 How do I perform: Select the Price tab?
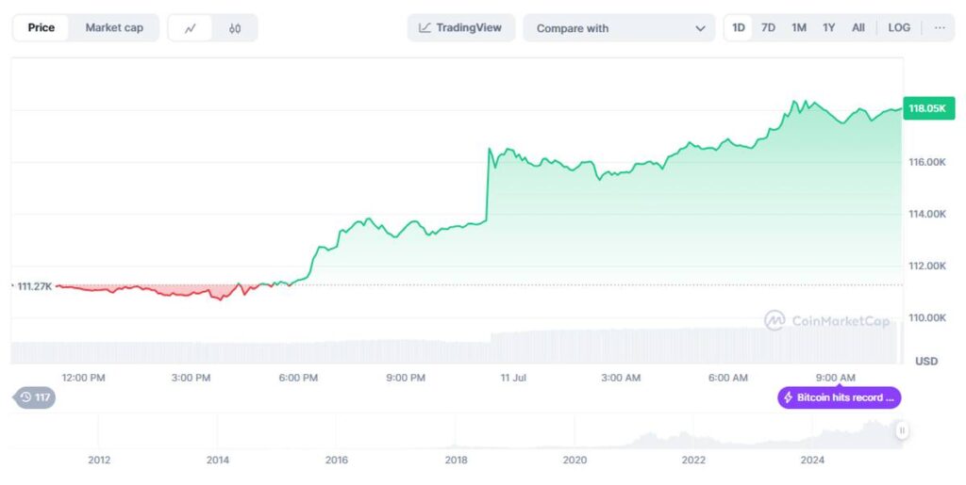[42, 27]
